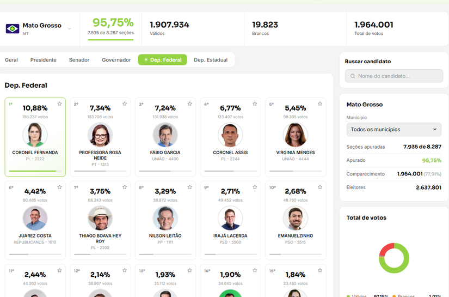Viewport: 449px width, 297px height.
Task: Toggle star on Juarez Costa card
Action: coord(59,187)
